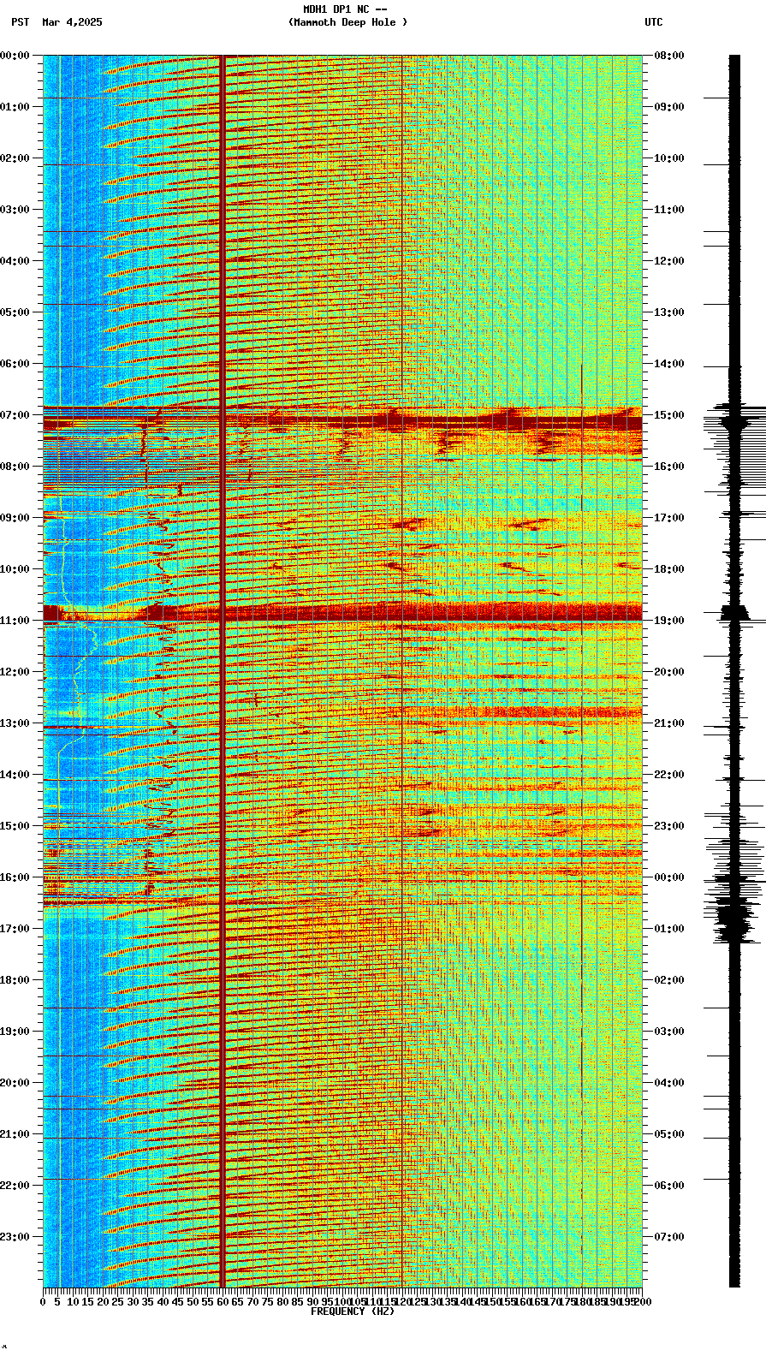Click the 07:00 UTC label on right axis
The image size is (772, 1356).
669,1237
